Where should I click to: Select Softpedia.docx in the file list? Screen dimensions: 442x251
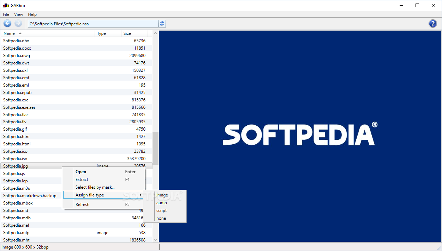point(77,48)
